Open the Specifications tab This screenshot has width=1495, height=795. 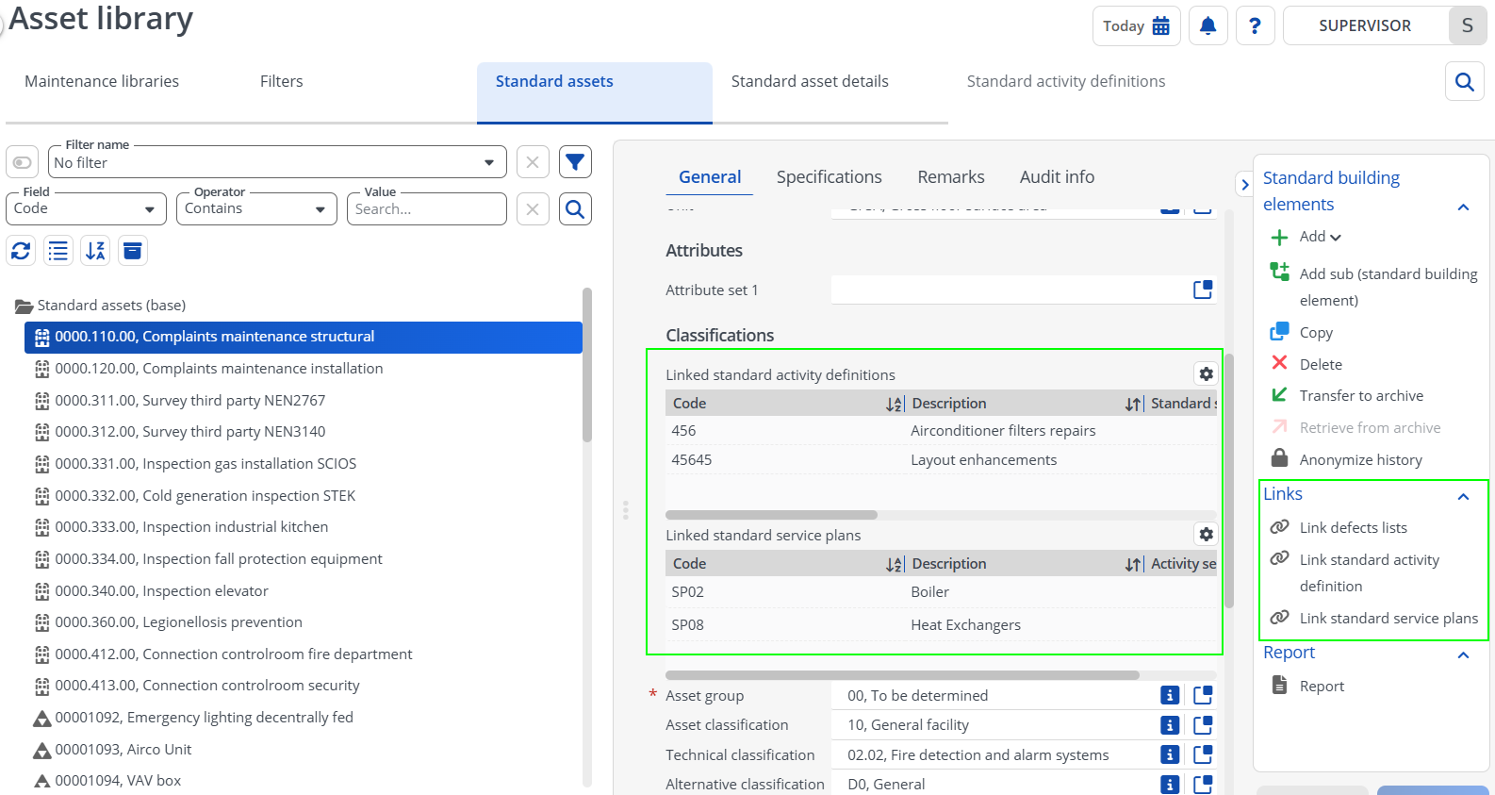829,176
